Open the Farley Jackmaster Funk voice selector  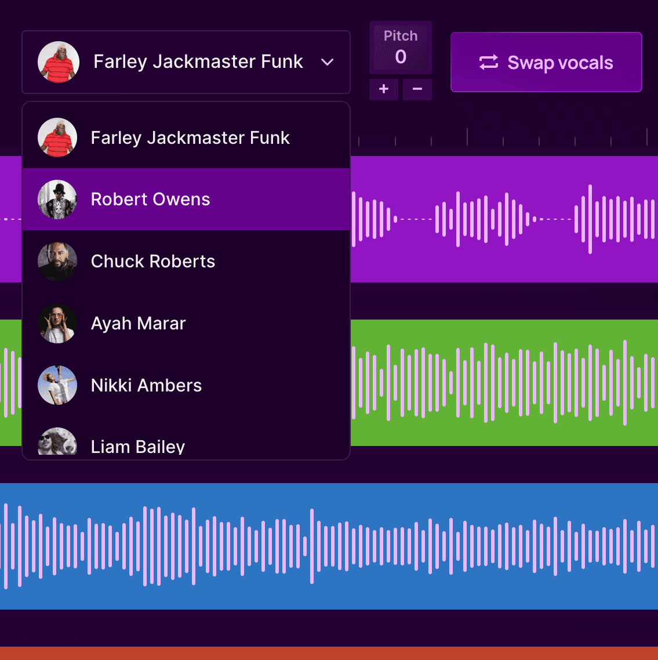click(198, 62)
